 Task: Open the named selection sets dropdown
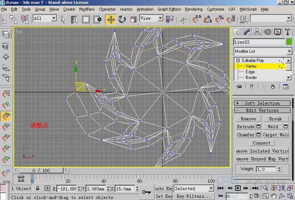pyautogui.click(x=289, y=18)
